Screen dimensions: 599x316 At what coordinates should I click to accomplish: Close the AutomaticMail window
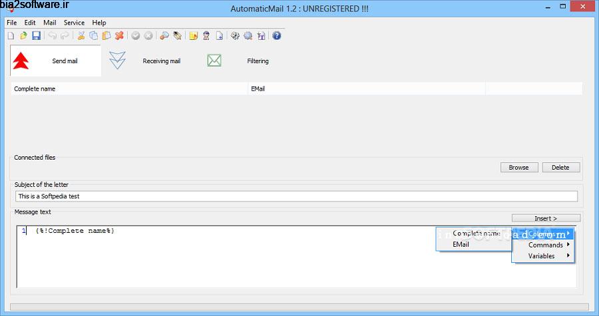[582, 7]
